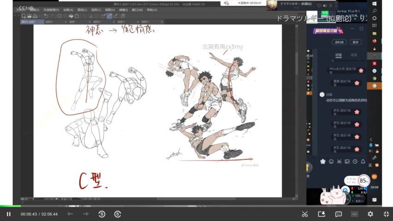Screen dimensions: 393x221
Task: Toggle the highlighted snap-to-ruler icon
Action: tap(110, 16)
